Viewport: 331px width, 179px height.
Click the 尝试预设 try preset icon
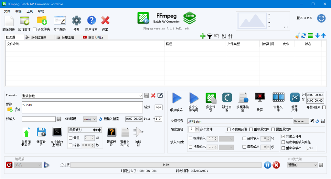click(112, 132)
